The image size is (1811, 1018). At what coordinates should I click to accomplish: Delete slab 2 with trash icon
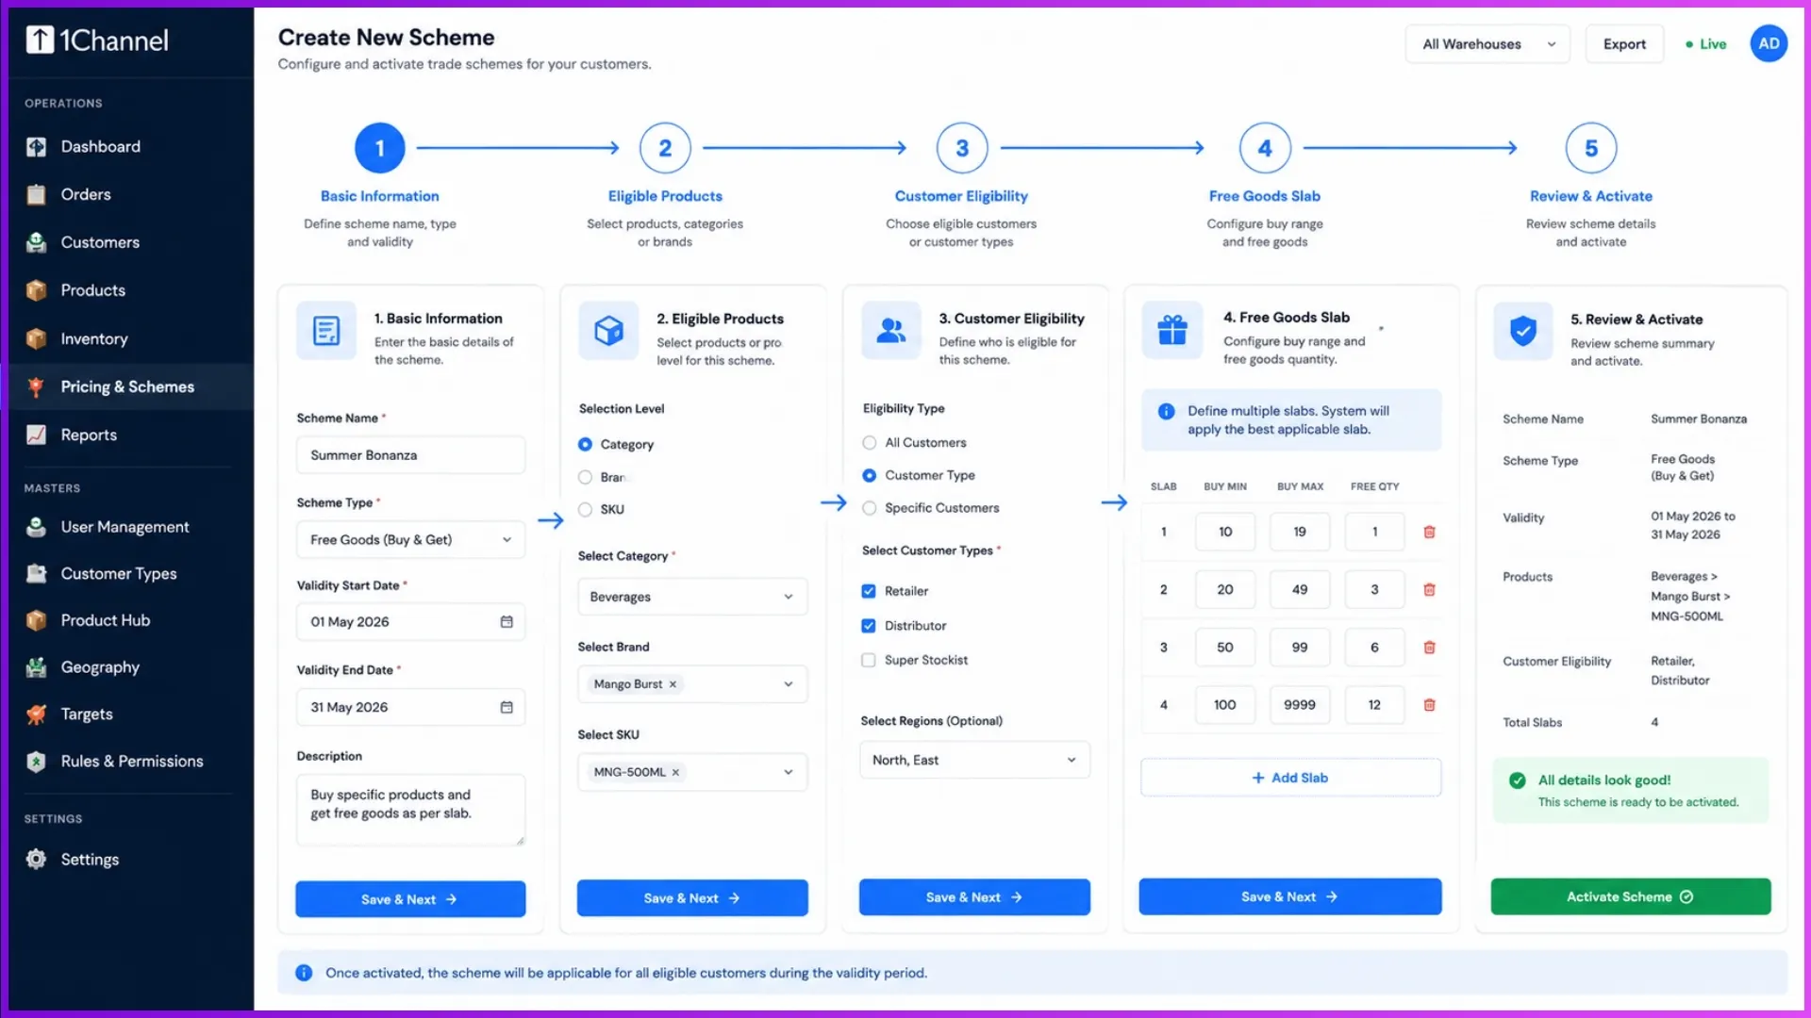click(1429, 589)
